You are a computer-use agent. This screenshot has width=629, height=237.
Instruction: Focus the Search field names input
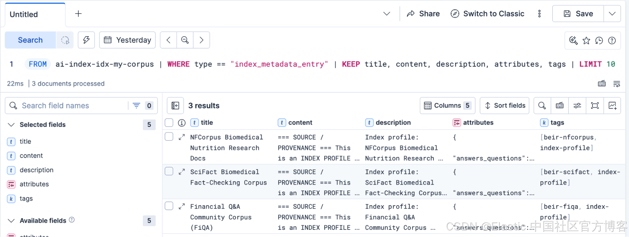point(74,106)
